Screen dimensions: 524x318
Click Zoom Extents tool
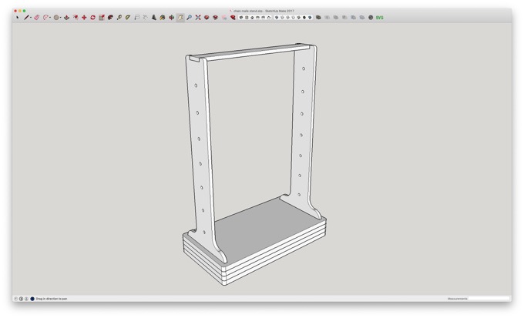[x=198, y=18]
